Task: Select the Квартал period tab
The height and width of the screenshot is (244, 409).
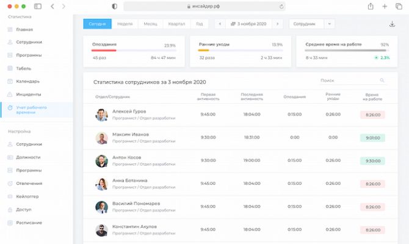Action: [176, 24]
